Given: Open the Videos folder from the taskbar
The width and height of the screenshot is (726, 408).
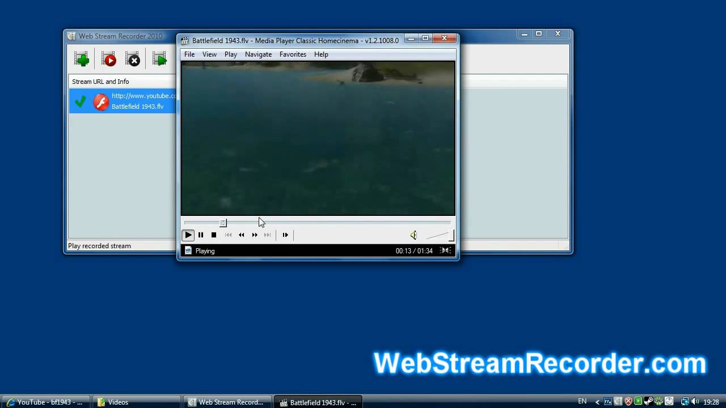Looking at the screenshot, I should coord(136,402).
